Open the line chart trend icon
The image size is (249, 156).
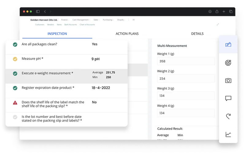[228, 135]
